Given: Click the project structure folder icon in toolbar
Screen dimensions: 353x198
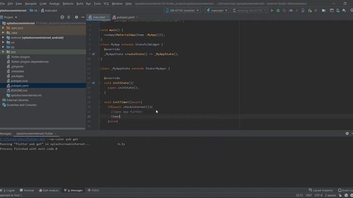Looking at the screenshot, I should click(324, 10).
